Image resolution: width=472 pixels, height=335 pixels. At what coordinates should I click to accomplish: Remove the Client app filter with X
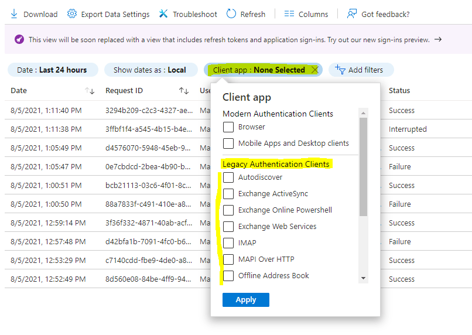(x=315, y=70)
